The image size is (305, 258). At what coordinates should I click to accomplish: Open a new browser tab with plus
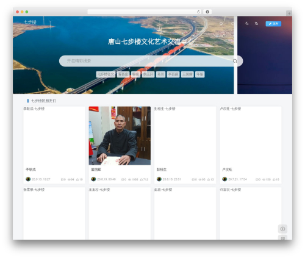(x=289, y=13)
